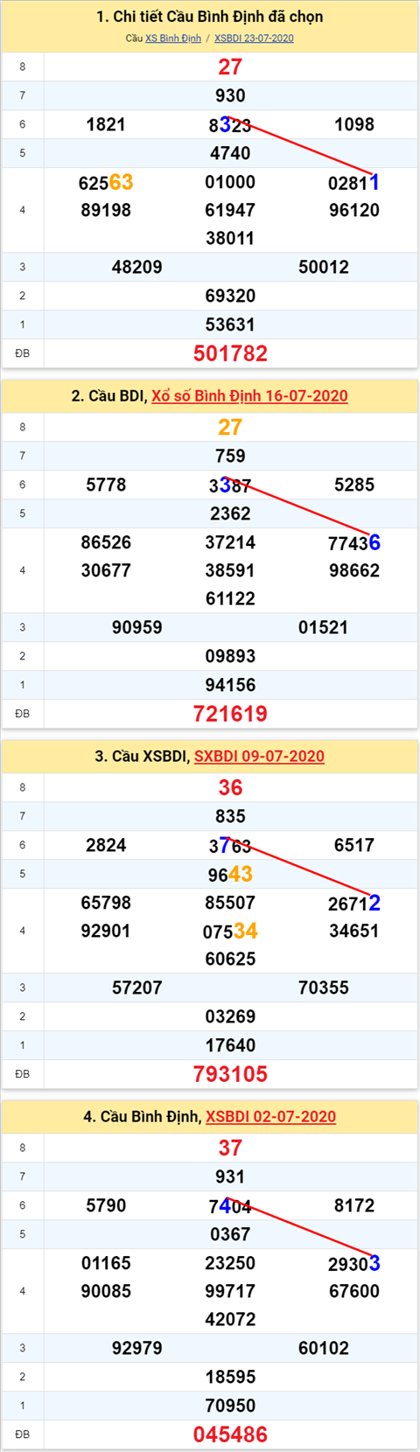Select number 02811 ending in blue digit
420x1452 pixels.
(x=353, y=182)
